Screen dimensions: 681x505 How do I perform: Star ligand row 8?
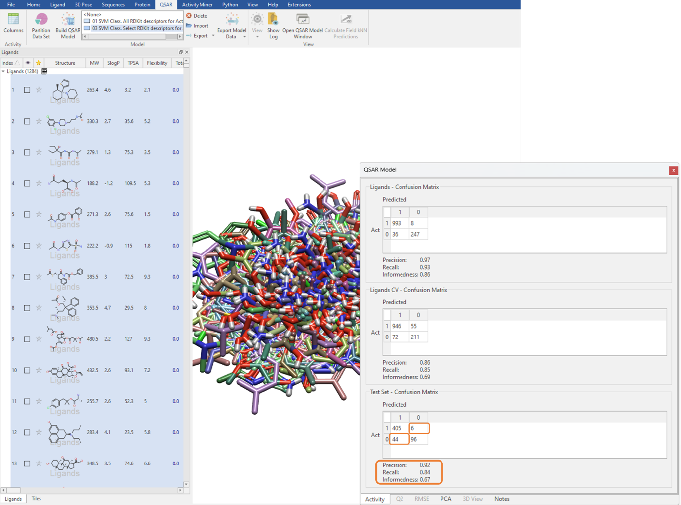point(39,308)
